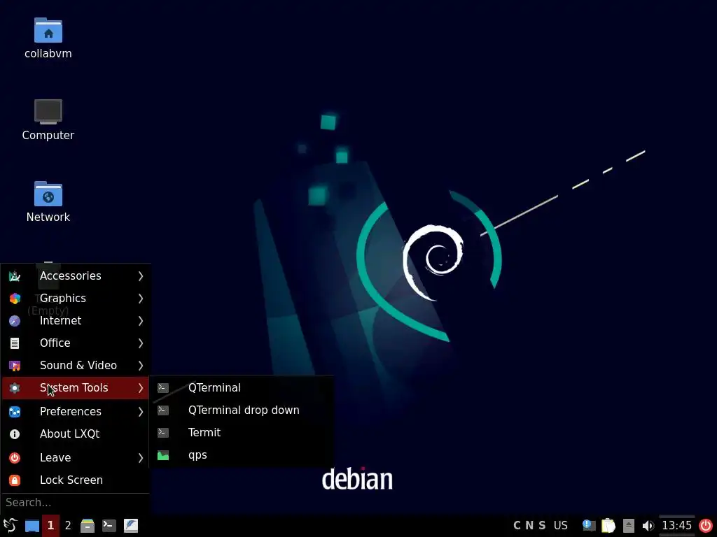This screenshot has height=537, width=717.
Task: Toggle Scroll Lock indicator S on panel
Action: tap(543, 526)
